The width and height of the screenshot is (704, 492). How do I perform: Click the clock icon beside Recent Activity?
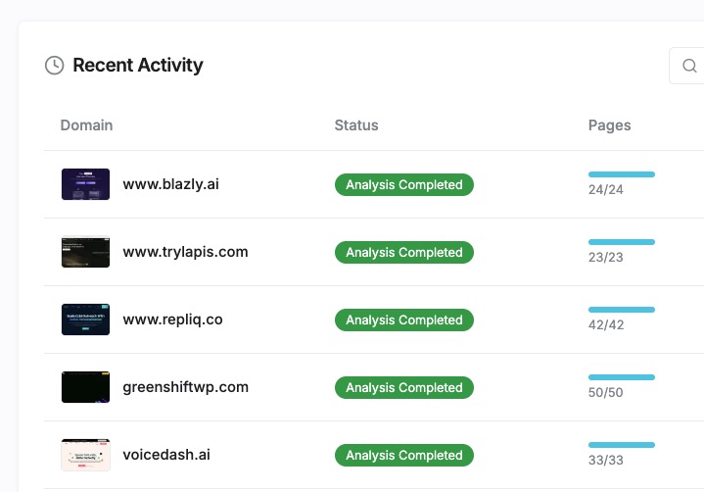click(55, 66)
